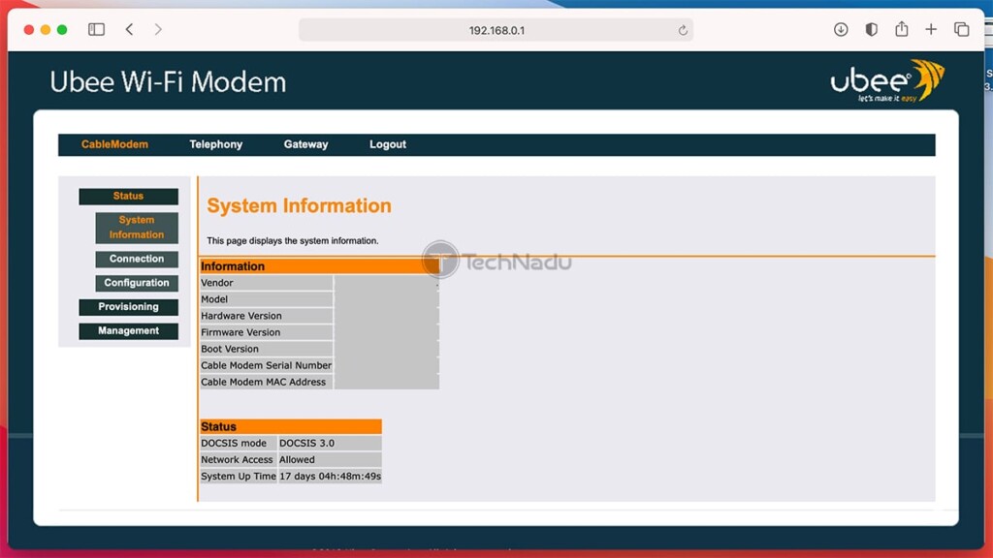Open the Configuration sidebar page
This screenshot has width=993, height=558.
(137, 283)
